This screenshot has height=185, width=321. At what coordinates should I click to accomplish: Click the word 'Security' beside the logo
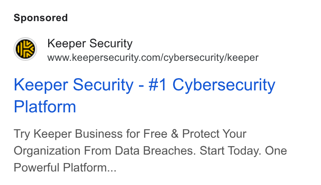click(111, 44)
